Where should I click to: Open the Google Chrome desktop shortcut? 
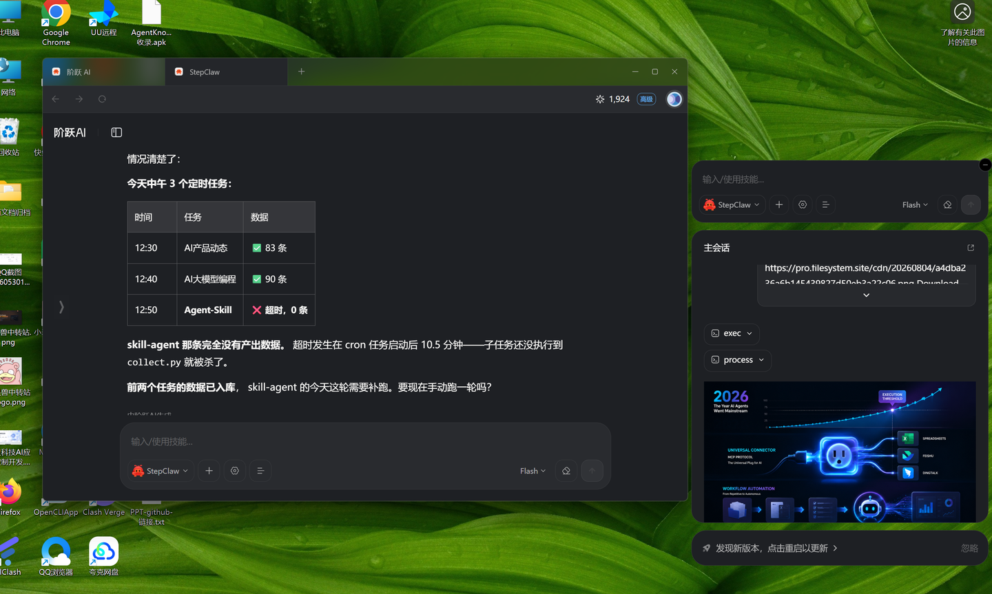(x=56, y=23)
